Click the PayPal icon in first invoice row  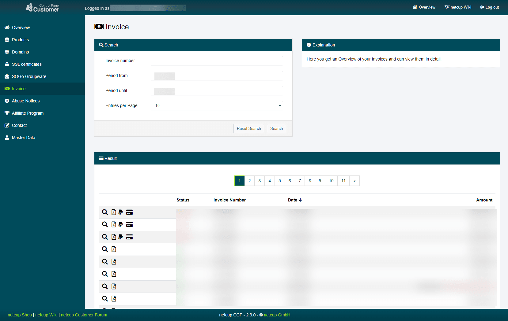click(x=121, y=212)
